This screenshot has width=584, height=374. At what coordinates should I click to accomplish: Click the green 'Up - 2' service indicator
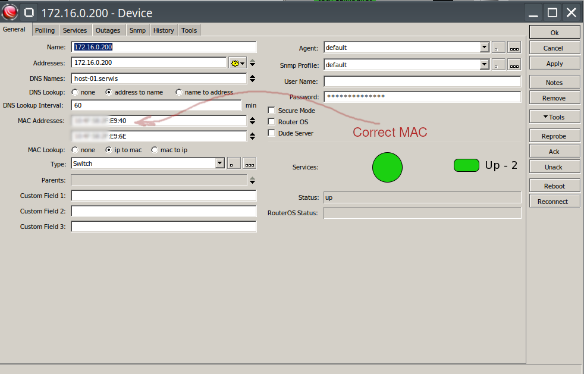(466, 165)
